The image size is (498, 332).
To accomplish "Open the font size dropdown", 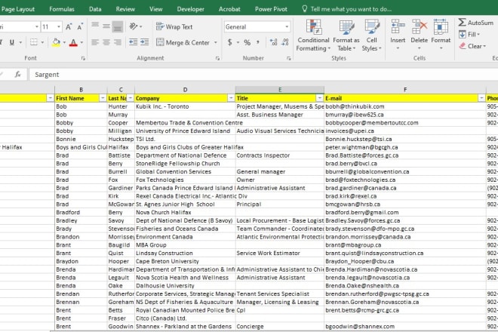I will pyautogui.click(x=59, y=26).
